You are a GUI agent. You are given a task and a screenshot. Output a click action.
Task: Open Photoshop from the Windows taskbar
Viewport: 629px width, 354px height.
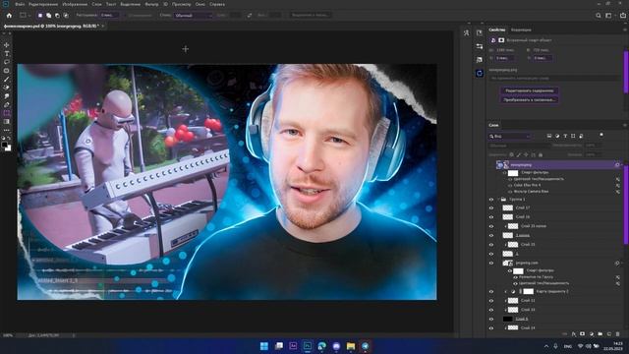[308, 346]
